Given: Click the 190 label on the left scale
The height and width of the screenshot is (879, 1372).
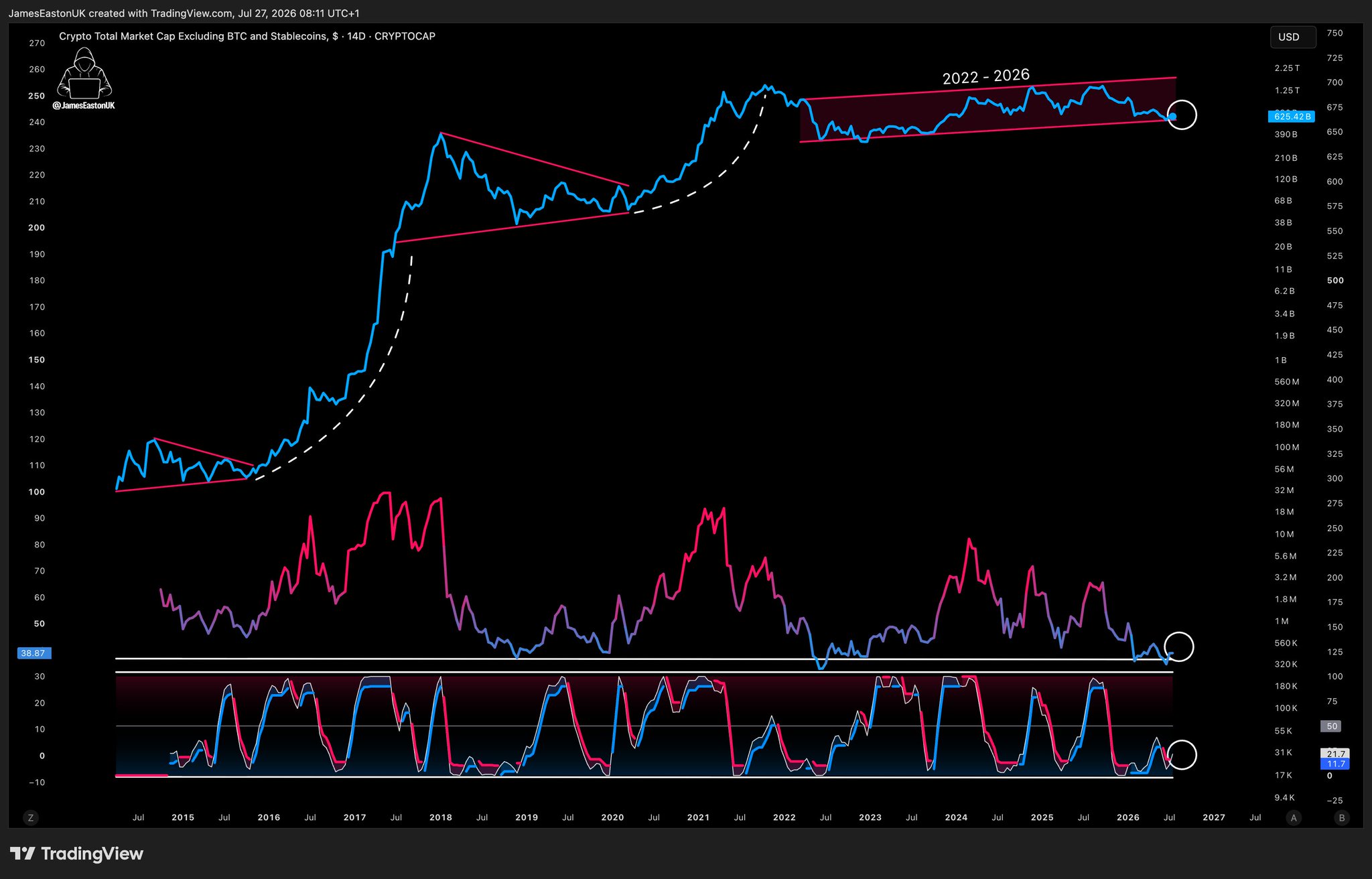Looking at the screenshot, I should 37,254.
